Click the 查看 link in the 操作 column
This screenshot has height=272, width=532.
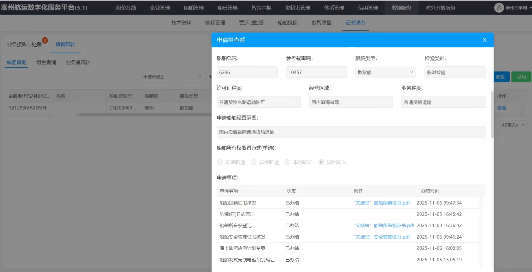point(502,108)
